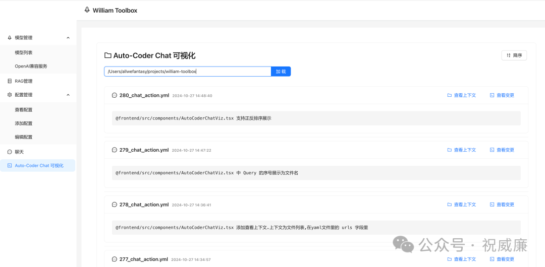Click the 280_chat_action.yml file name
The image size is (545, 267).
pos(144,95)
